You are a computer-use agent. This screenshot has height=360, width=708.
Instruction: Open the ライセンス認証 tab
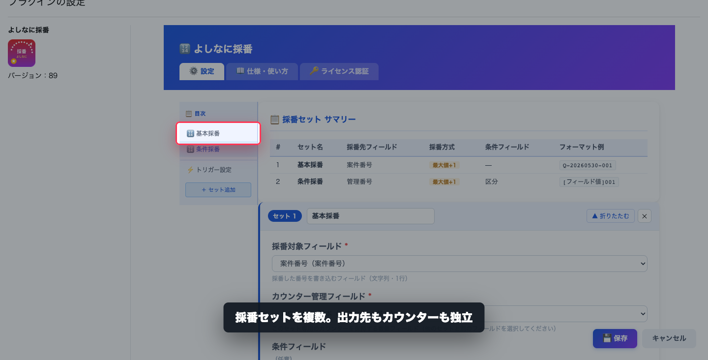tap(339, 71)
